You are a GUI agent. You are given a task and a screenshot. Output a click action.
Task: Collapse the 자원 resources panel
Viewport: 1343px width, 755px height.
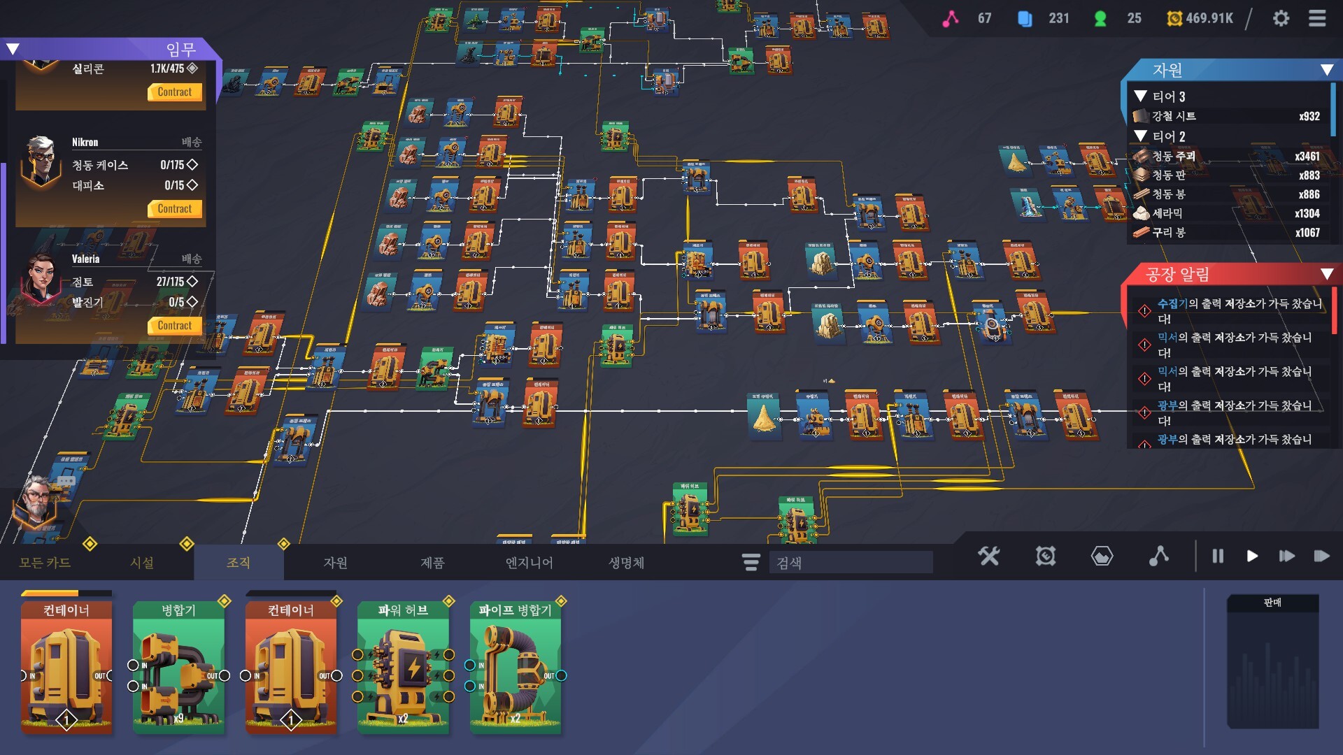pyautogui.click(x=1326, y=70)
